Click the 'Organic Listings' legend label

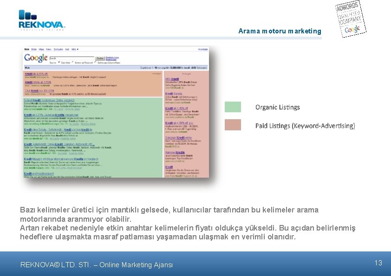[278, 107]
